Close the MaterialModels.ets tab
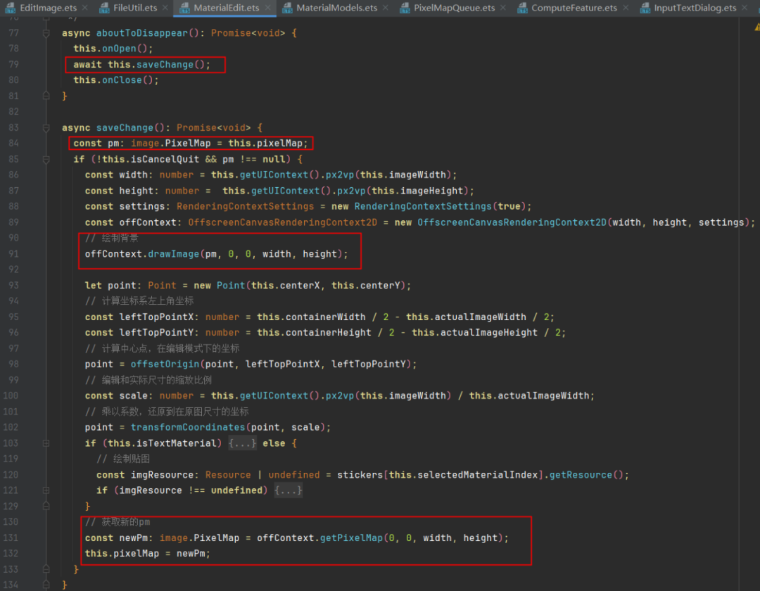The height and width of the screenshot is (591, 760). [x=388, y=8]
